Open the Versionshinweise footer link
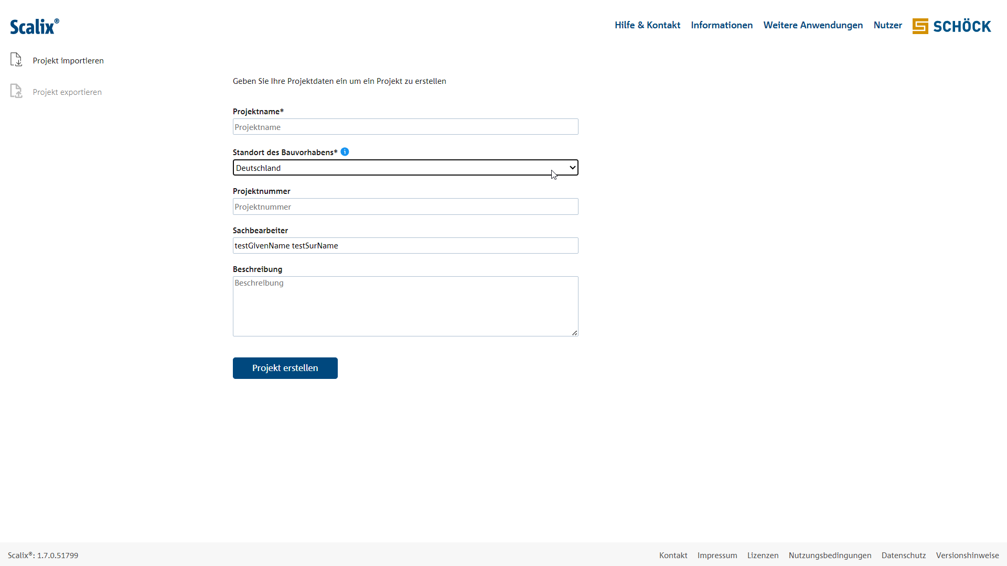1007x566 pixels. point(967,556)
